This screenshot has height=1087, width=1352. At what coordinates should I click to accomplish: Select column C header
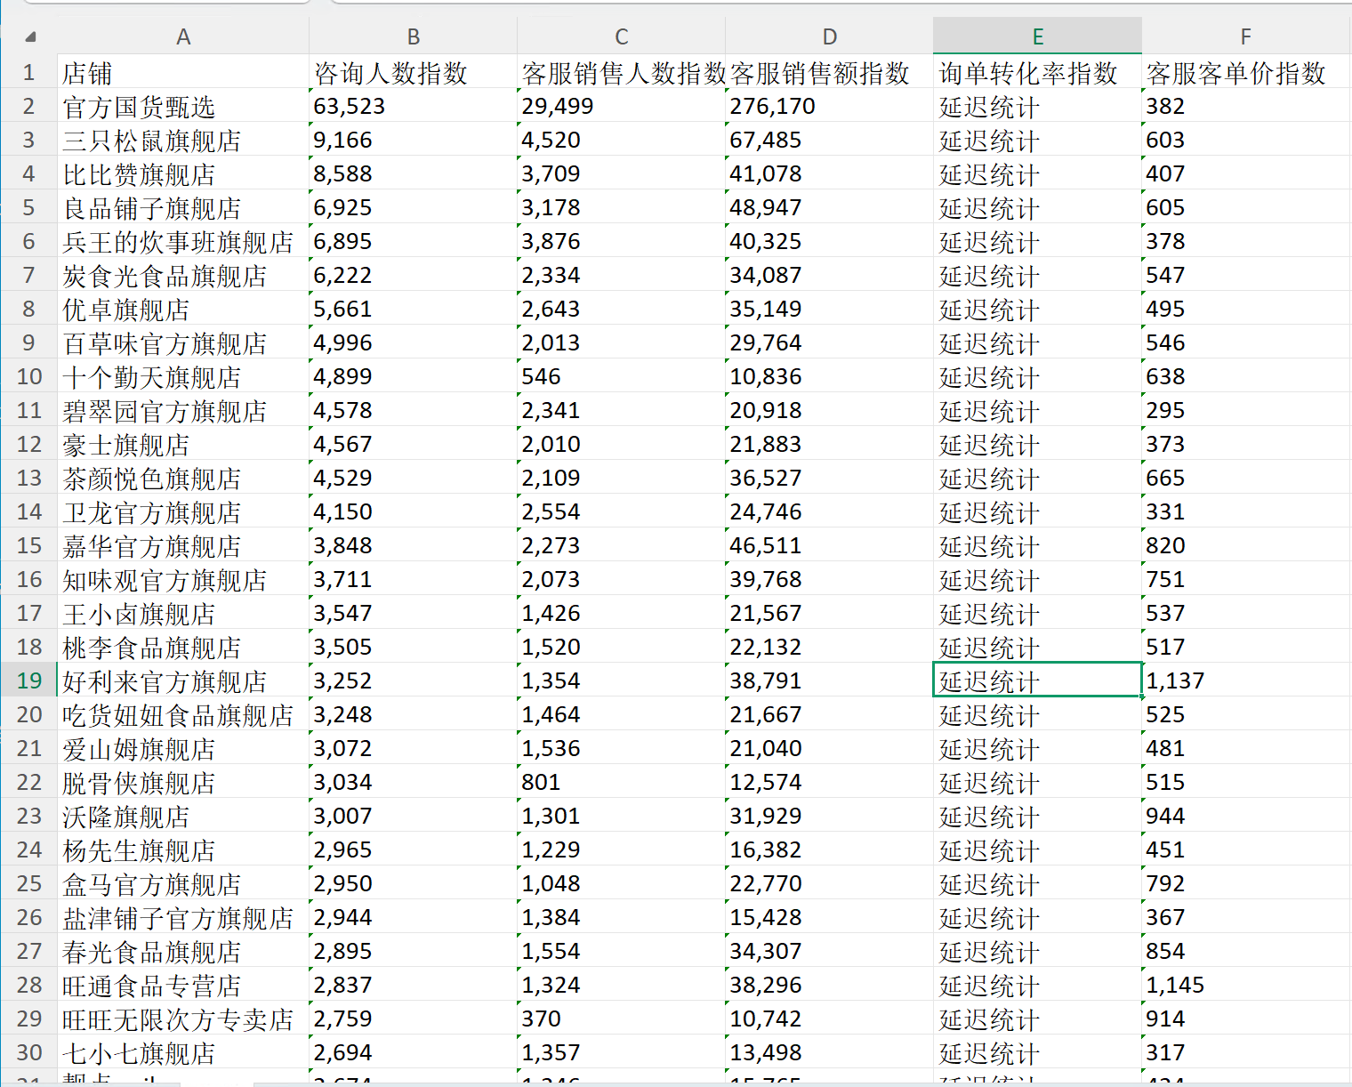click(622, 36)
